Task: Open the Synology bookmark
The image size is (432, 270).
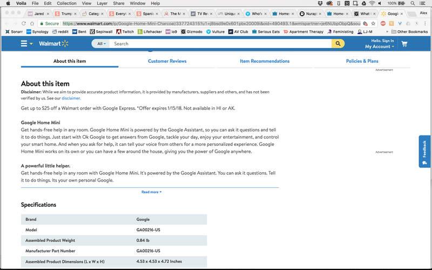Action: coord(37,32)
